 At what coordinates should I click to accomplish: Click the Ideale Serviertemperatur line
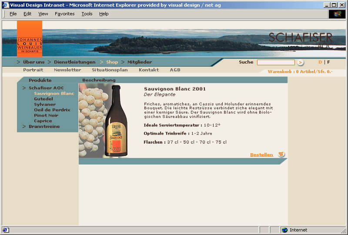(182, 125)
